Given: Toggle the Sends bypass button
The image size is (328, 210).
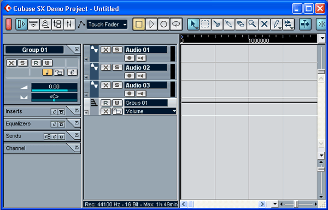Looking at the screenshot, I should (x=61, y=136).
